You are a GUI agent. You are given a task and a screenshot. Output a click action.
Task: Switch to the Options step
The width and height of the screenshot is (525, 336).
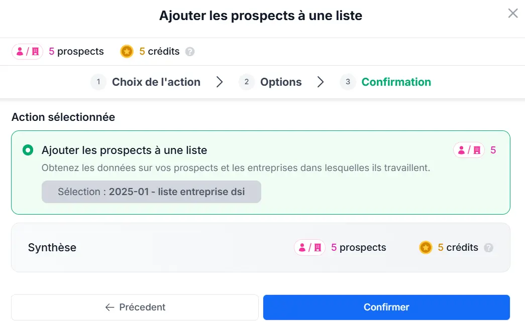281,82
